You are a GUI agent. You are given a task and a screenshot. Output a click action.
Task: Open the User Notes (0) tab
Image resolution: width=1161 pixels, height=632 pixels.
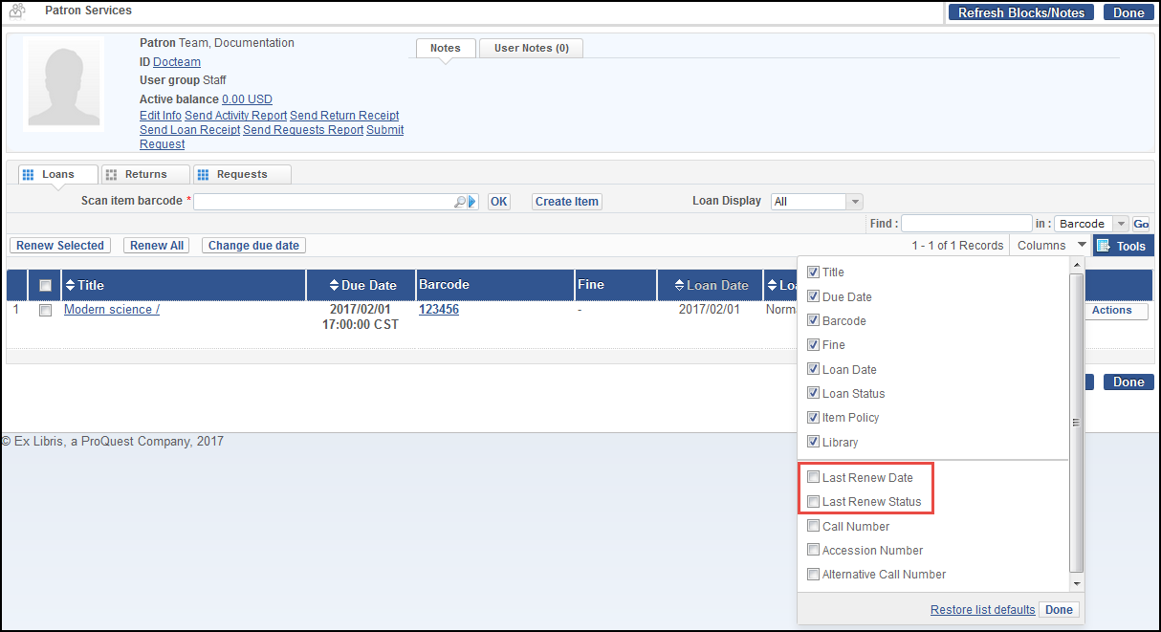[531, 48]
